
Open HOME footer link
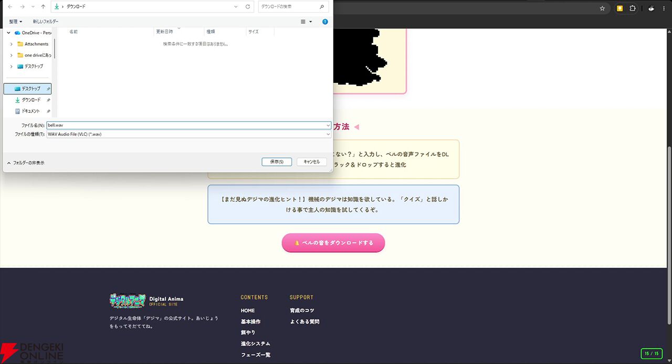[248, 311]
